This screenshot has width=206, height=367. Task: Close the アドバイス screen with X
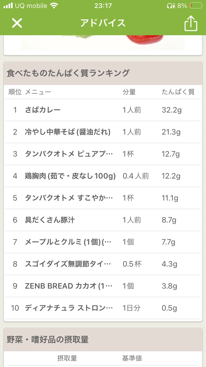click(17, 23)
